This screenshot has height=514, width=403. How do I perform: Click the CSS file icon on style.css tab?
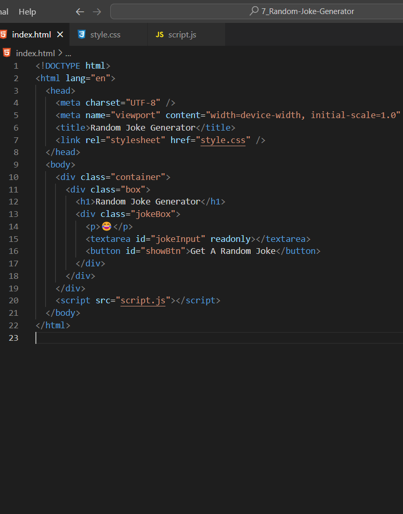82,34
